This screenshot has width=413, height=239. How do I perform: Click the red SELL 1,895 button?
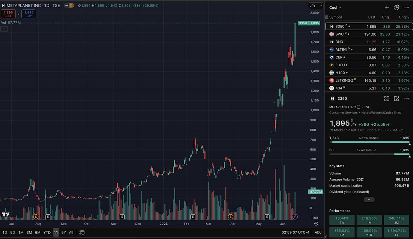[x=8, y=14]
